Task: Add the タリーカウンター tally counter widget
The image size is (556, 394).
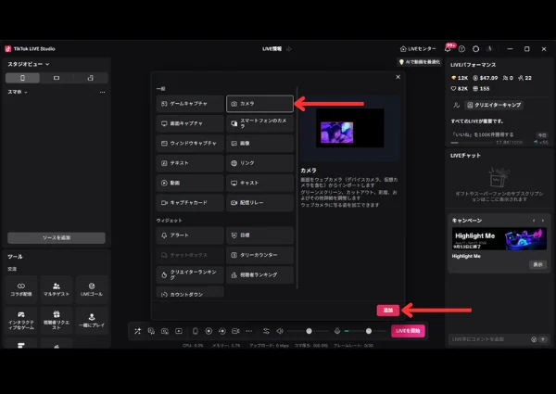Action: pos(259,255)
